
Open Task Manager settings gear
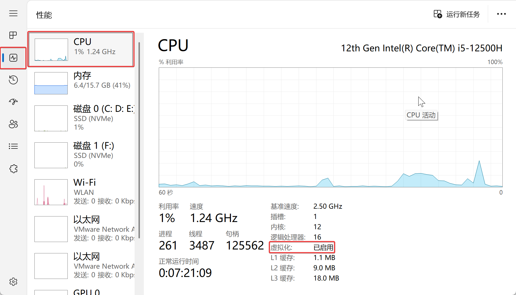[x=13, y=281]
